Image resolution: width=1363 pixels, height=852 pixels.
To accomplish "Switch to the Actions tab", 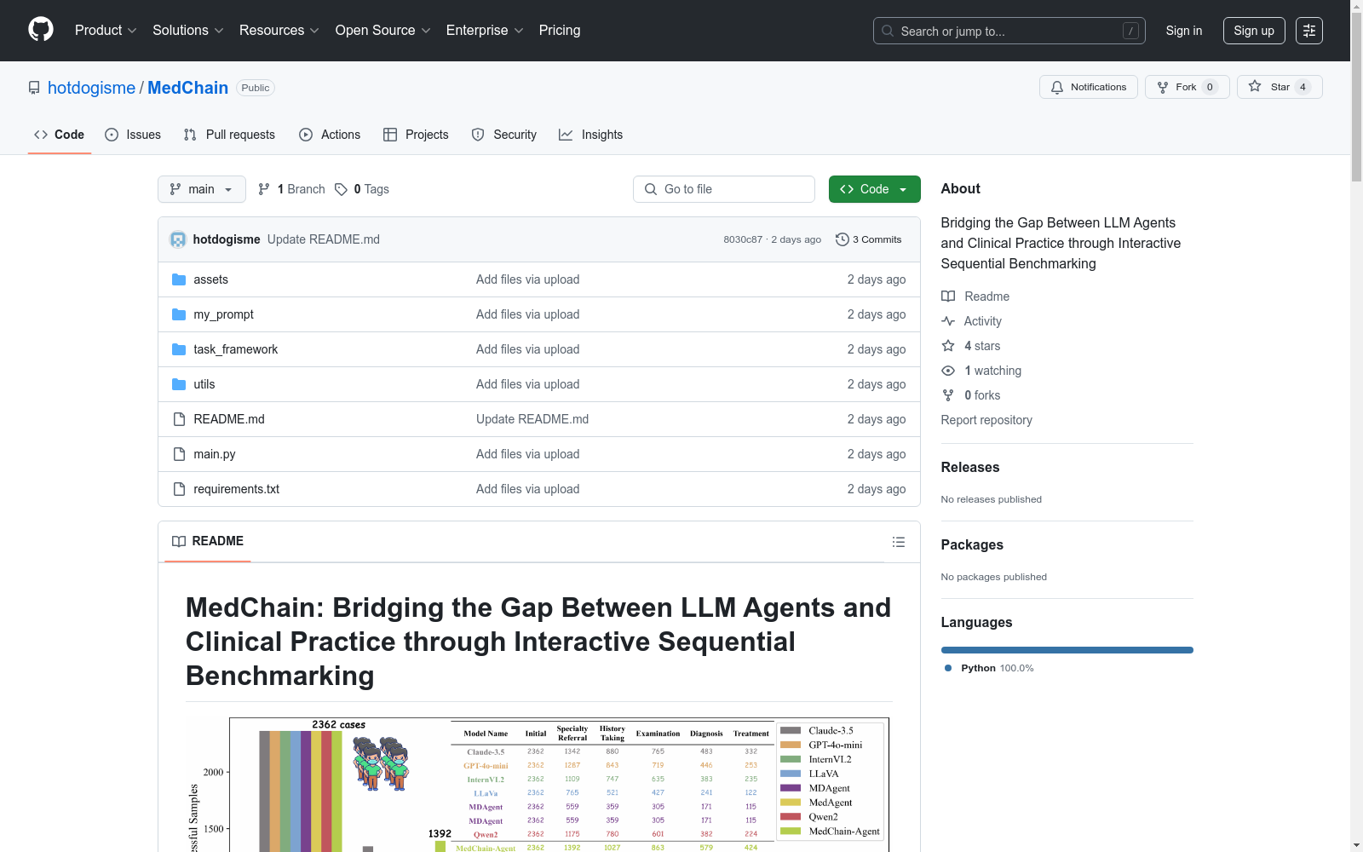I will (330, 135).
